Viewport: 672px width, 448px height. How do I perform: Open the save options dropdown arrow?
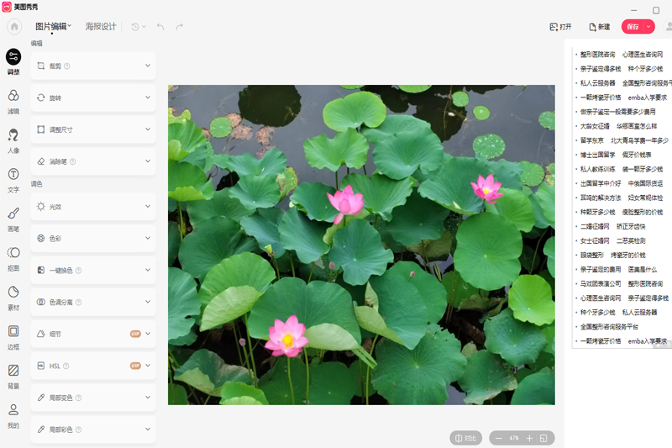coord(648,27)
